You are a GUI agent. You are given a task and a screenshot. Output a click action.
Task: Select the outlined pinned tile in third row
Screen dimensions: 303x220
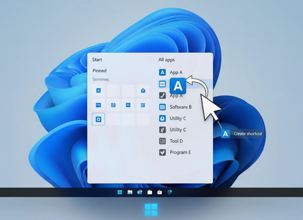pyautogui.click(x=98, y=119)
